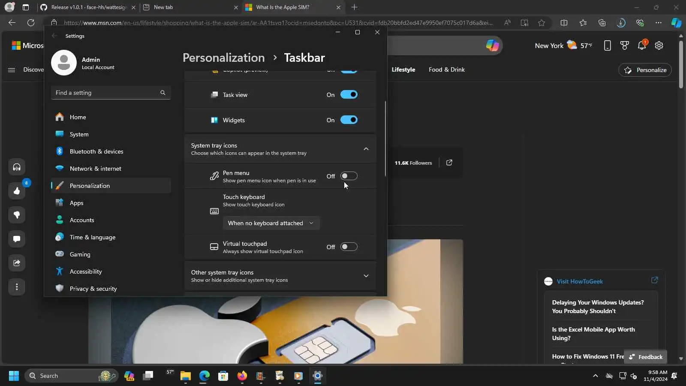Viewport: 686px width, 386px height.
Task: Go to Apps settings category
Action: pos(111,203)
